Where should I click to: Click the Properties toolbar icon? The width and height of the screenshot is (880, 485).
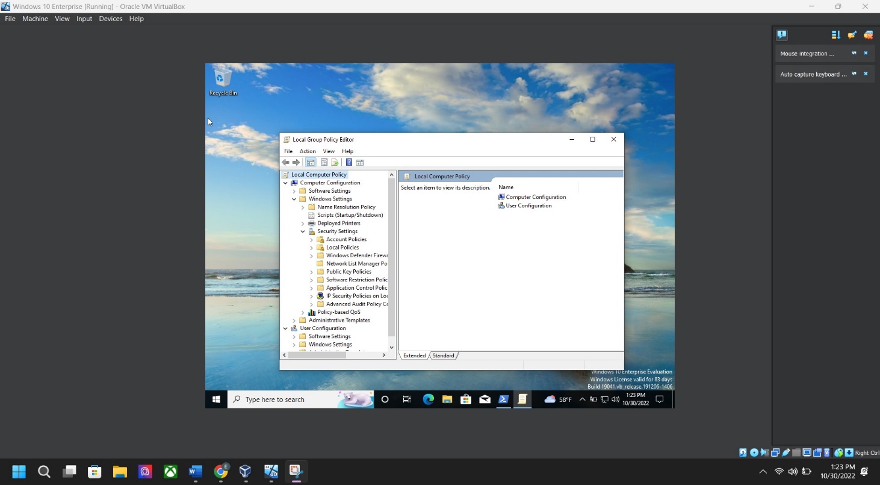click(x=324, y=163)
